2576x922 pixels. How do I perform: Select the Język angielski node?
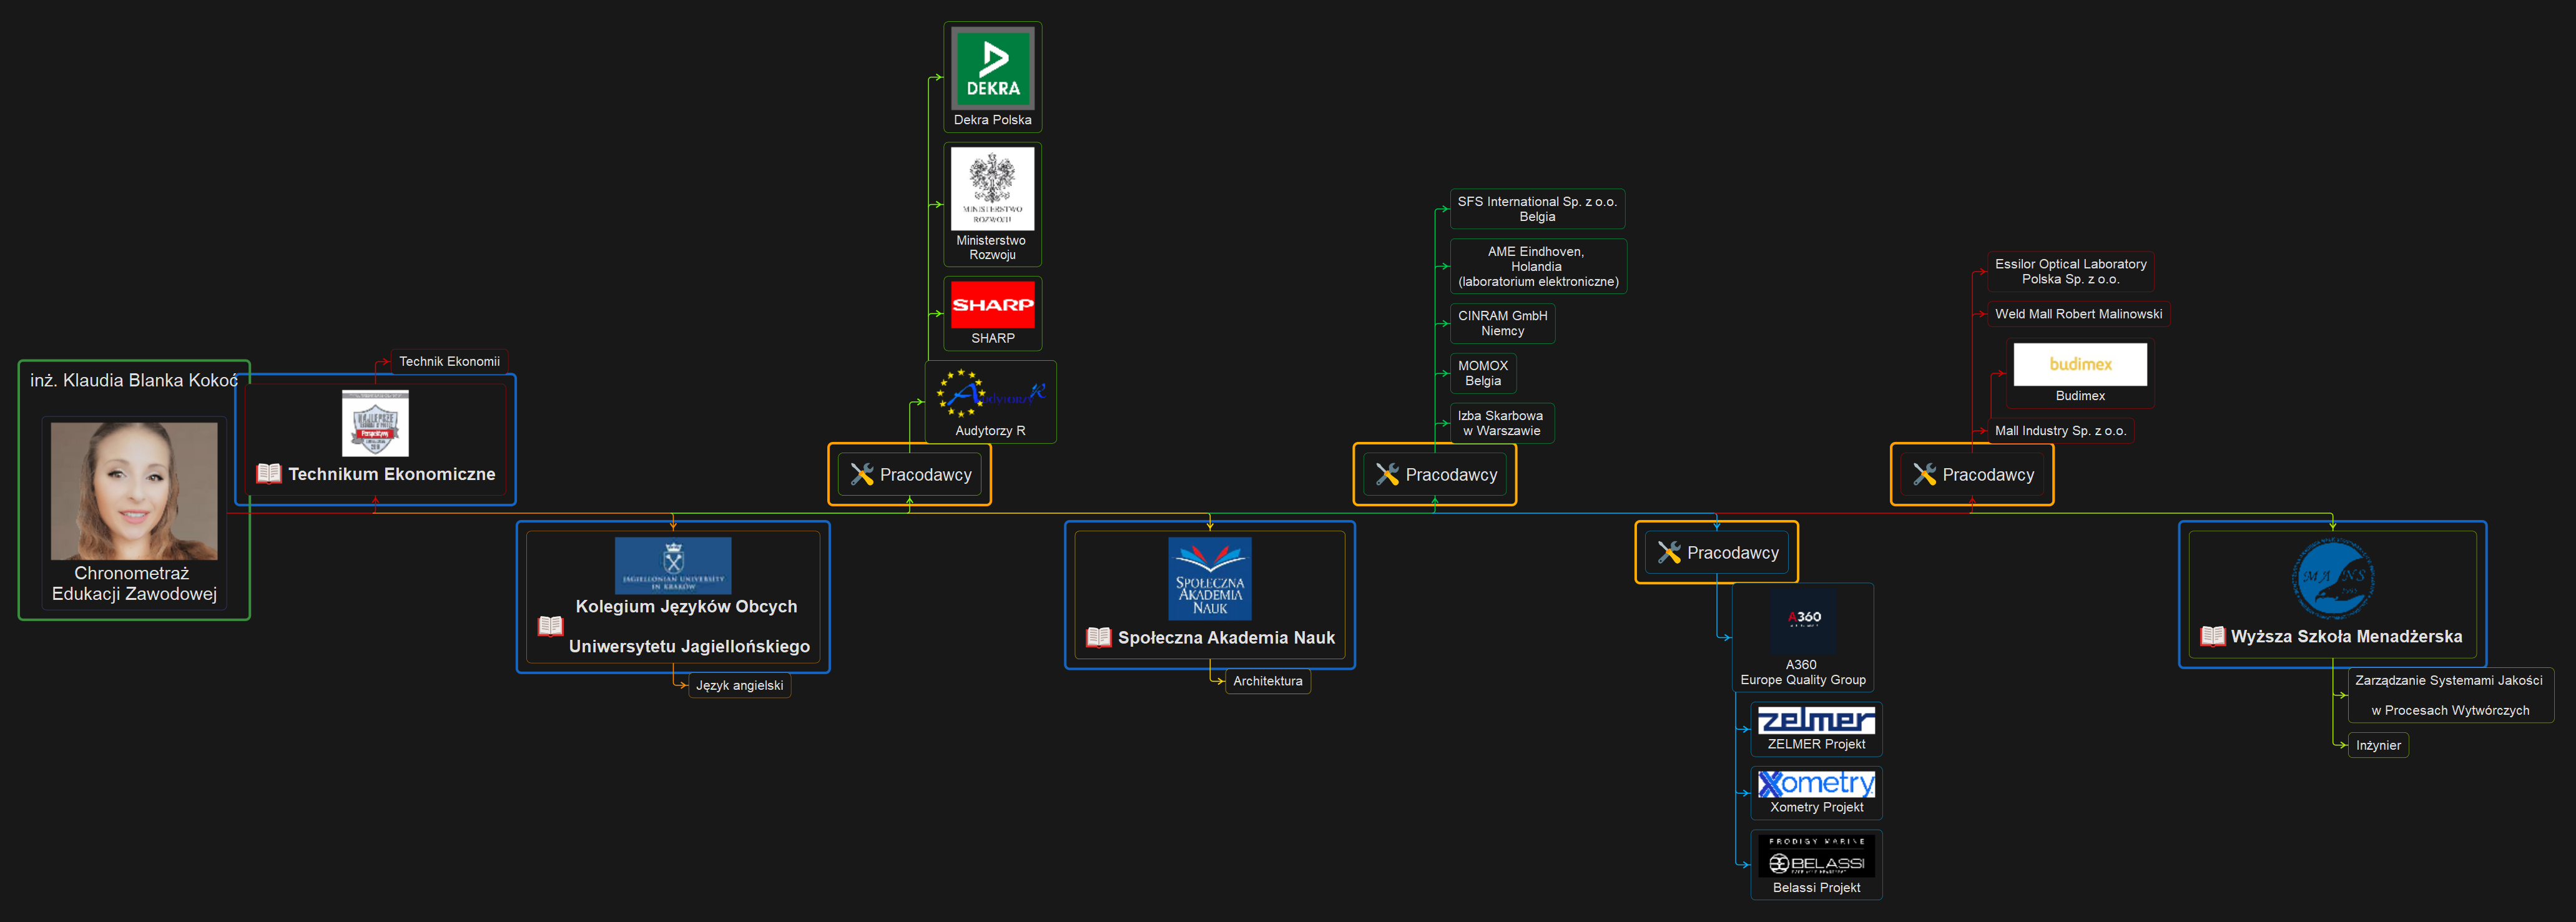tap(739, 685)
